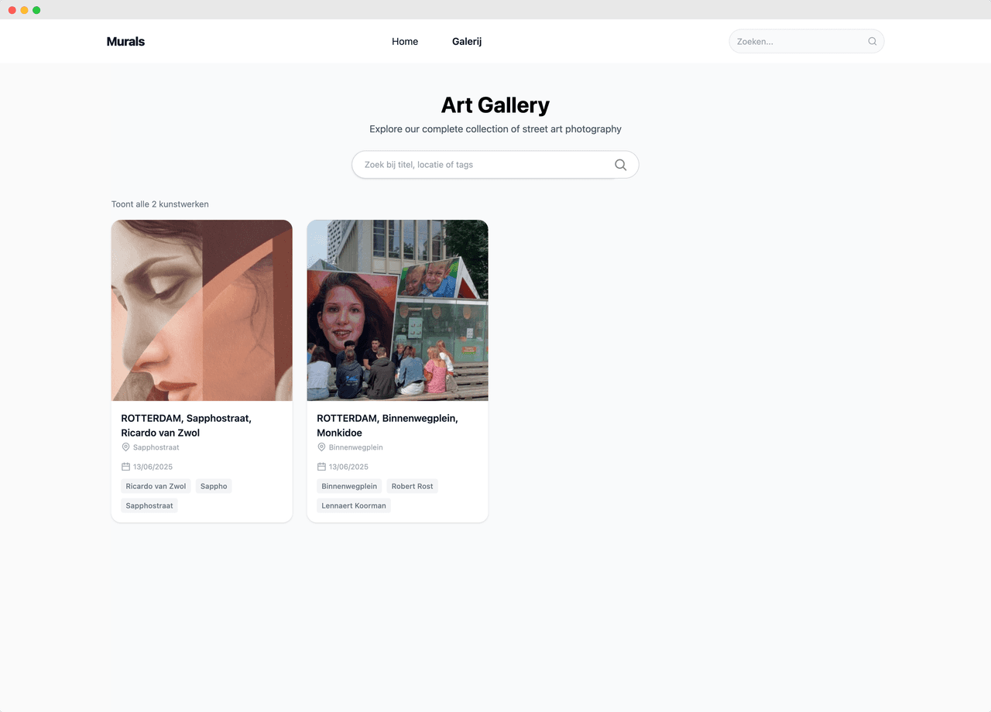Focus the Zoeken navbar search field

pos(797,42)
